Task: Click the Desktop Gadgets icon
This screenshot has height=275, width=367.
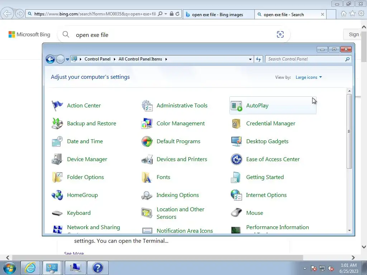Action: pyautogui.click(x=237, y=141)
